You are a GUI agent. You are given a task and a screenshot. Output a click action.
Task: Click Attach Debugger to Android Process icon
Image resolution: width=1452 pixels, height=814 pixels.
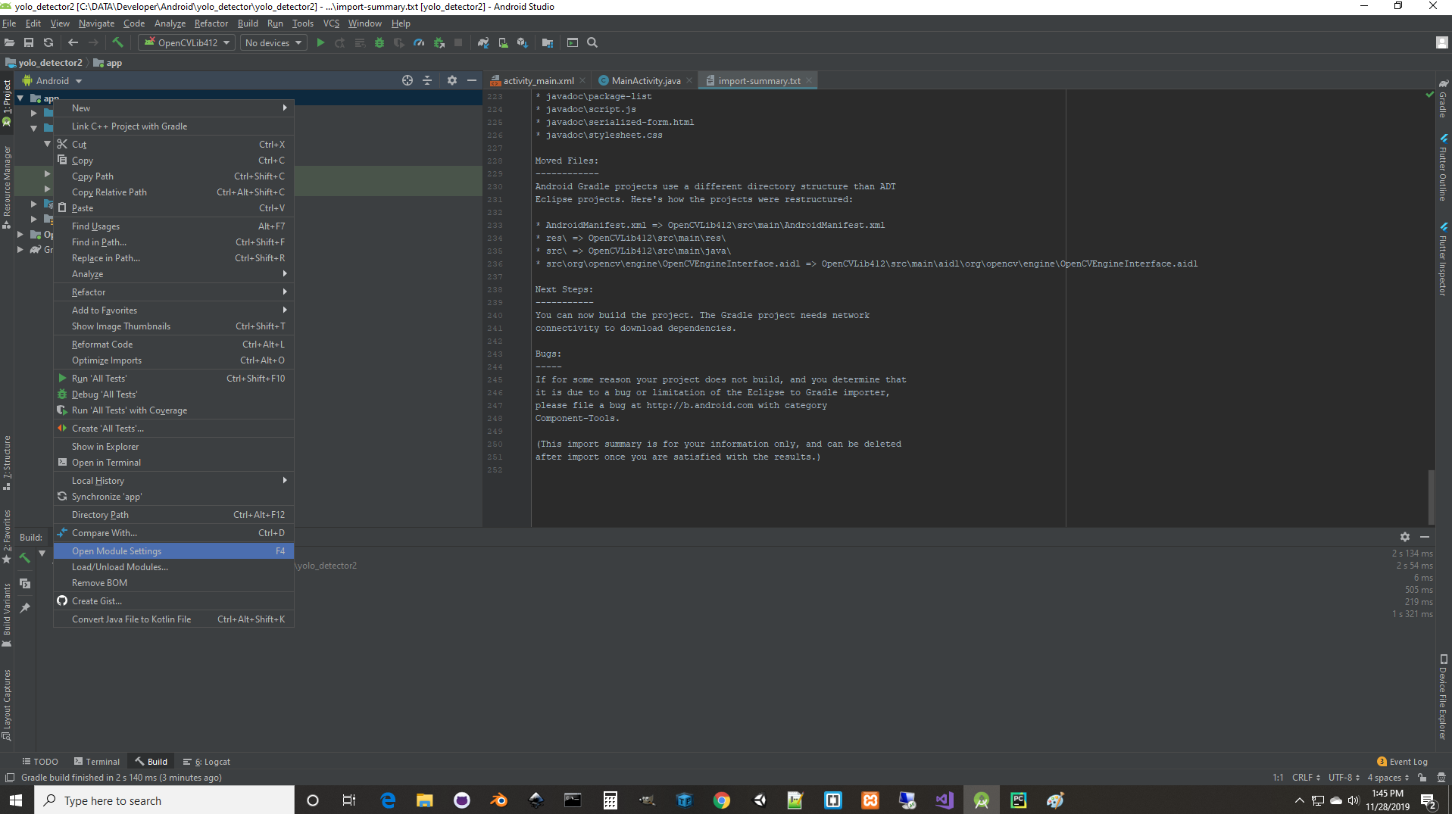pos(439,43)
